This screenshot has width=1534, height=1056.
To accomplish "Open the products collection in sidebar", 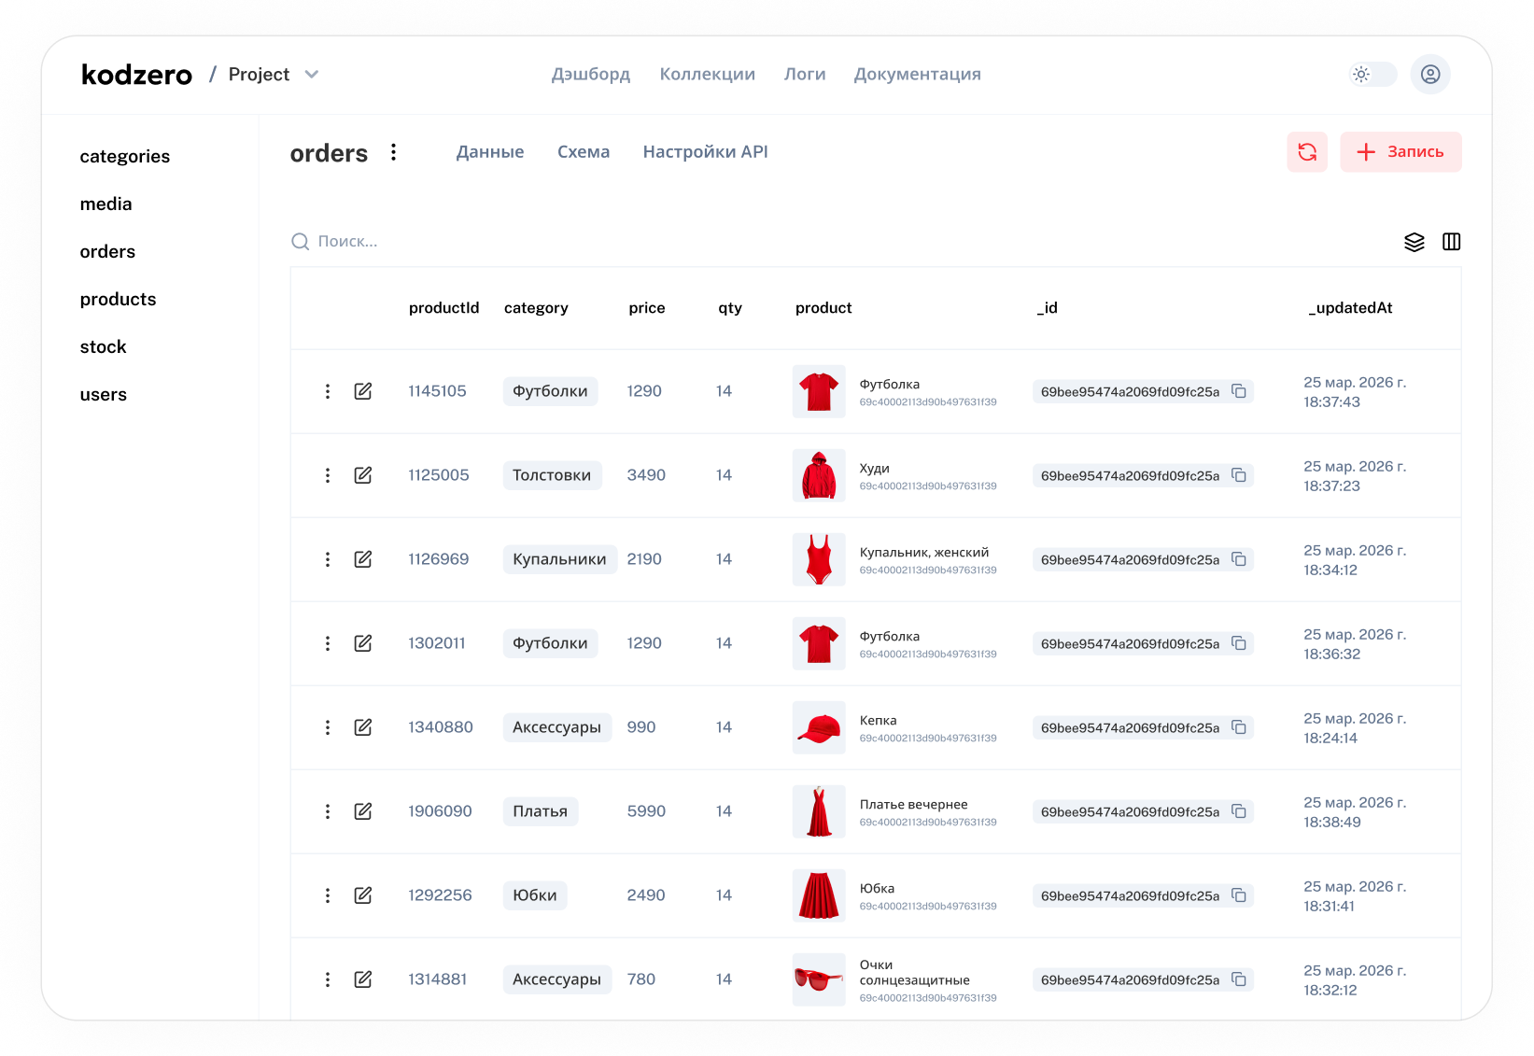I will click(118, 300).
